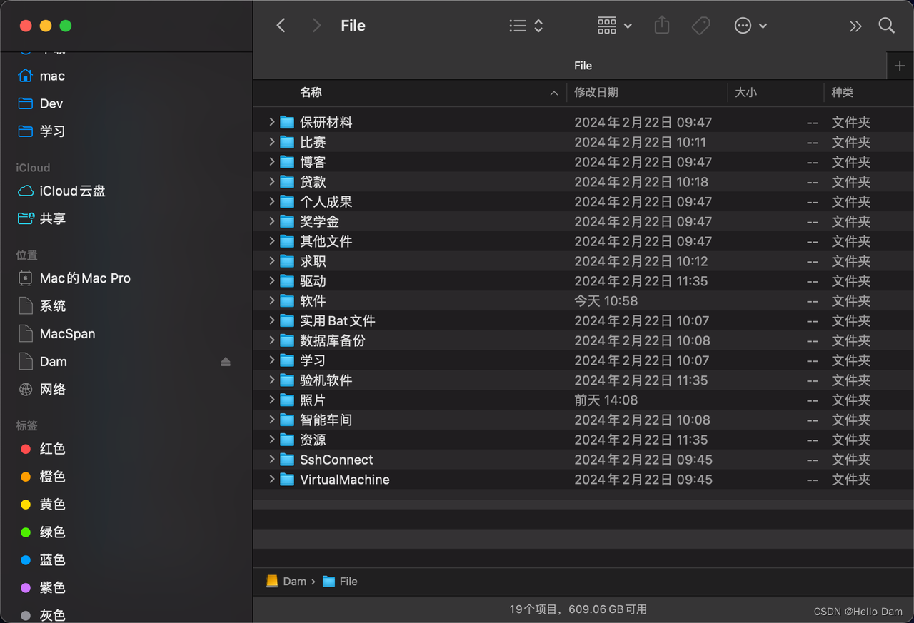Sort by 种类 column header
914x623 pixels.
coord(842,93)
